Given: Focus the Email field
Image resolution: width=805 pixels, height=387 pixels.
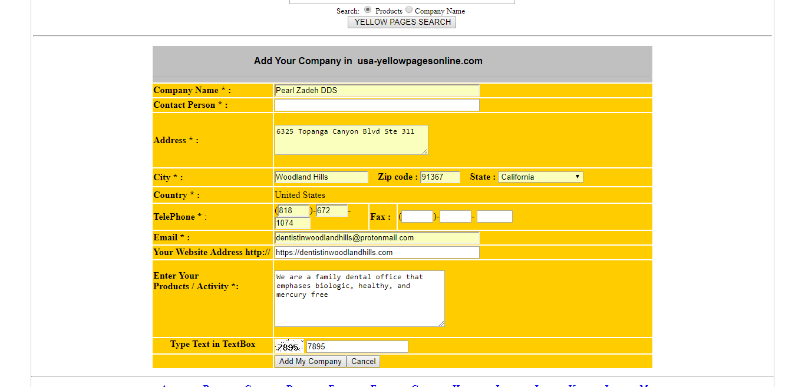Looking at the screenshot, I should click(377, 238).
